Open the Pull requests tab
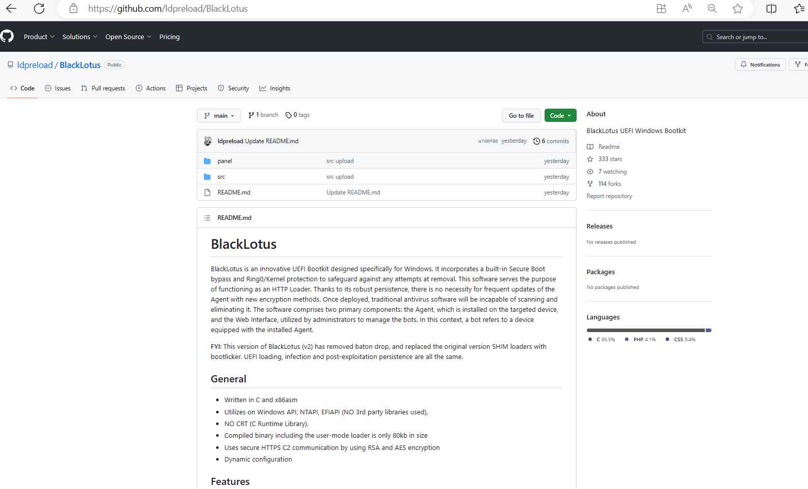This screenshot has height=489, width=808. click(x=103, y=88)
